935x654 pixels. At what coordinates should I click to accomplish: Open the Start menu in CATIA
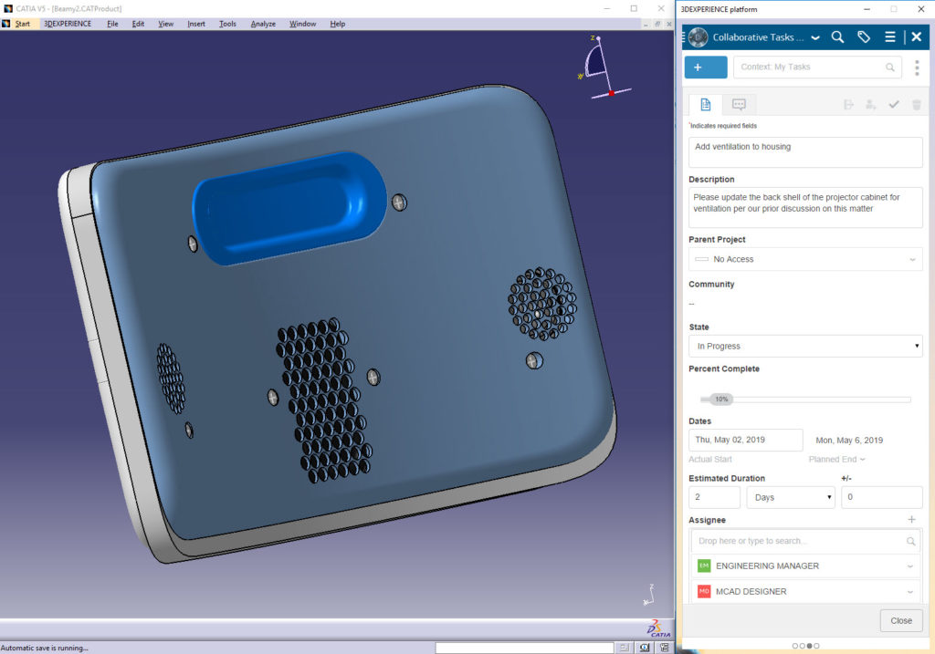pyautogui.click(x=23, y=24)
